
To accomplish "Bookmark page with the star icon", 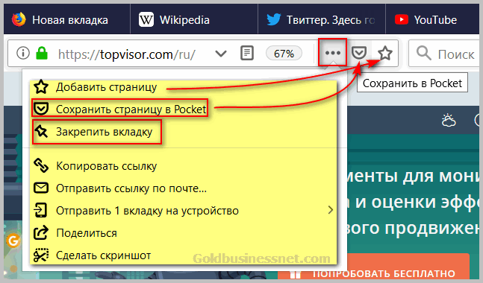I will coord(385,53).
